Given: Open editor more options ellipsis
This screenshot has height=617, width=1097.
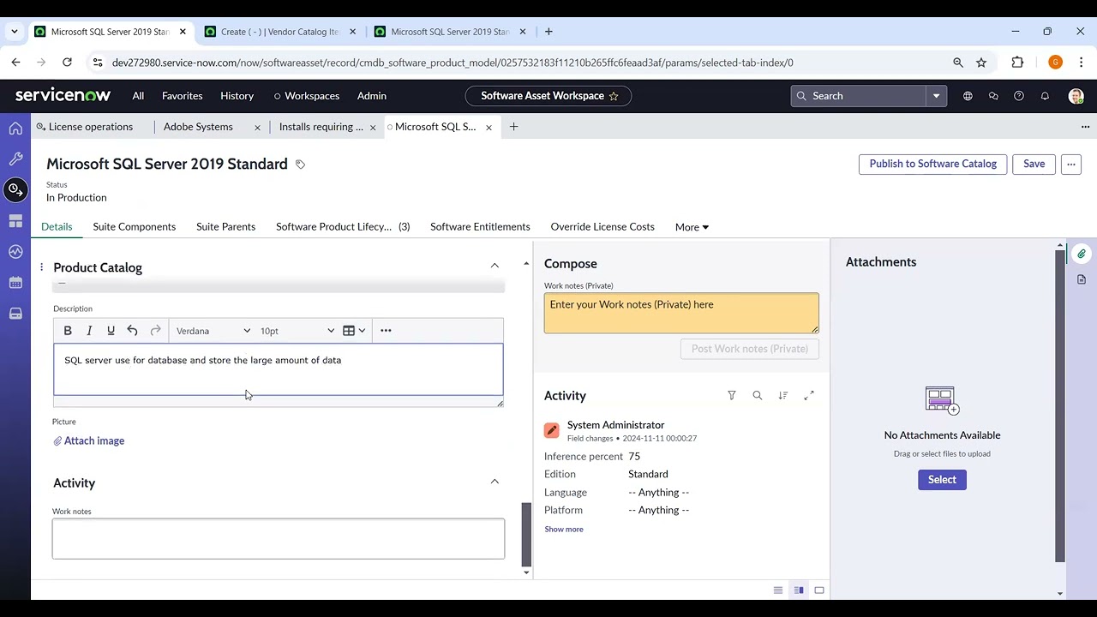Looking at the screenshot, I should point(386,331).
